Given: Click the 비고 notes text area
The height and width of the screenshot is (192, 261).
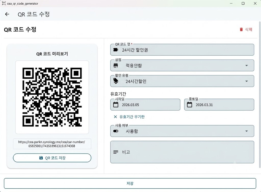Looking at the screenshot, I should (x=182, y=152).
